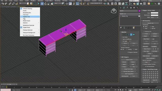Toggle the 3D Snaps icon
Screen dimensions: 162x91
[x=74, y=4]
